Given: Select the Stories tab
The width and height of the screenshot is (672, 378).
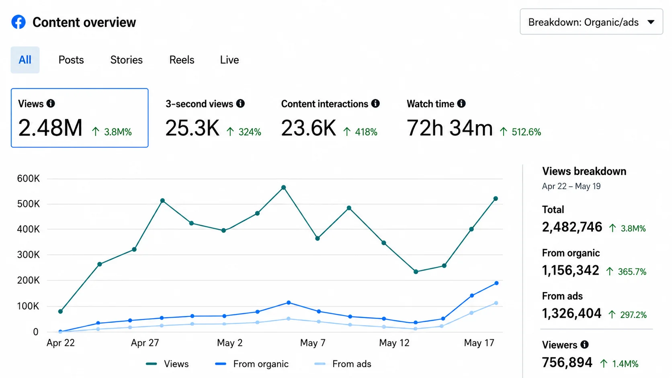Looking at the screenshot, I should 126,60.
